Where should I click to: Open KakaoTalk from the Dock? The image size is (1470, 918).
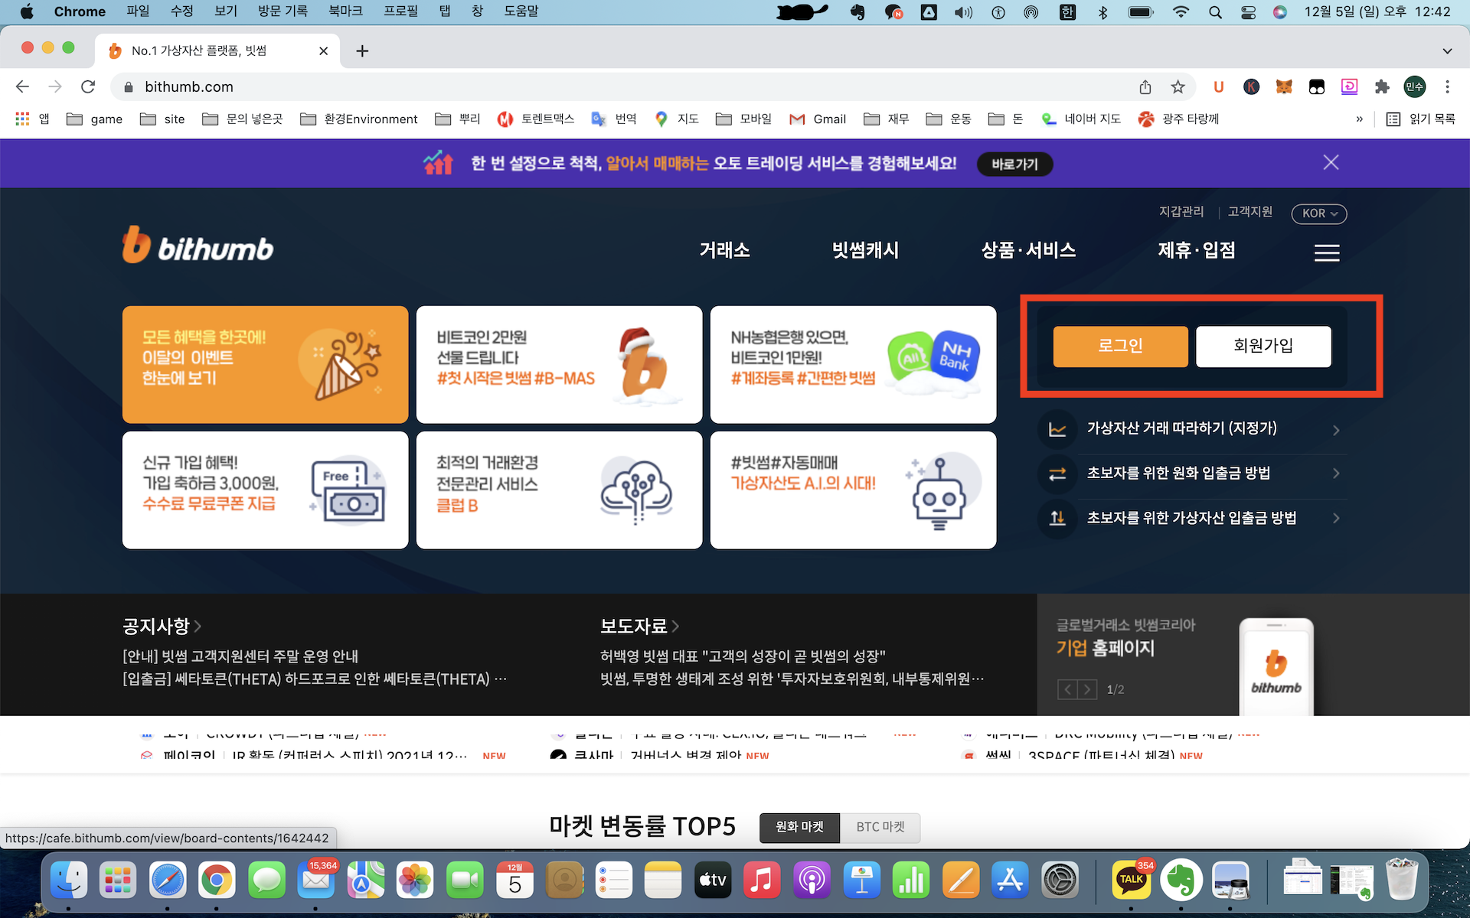point(1132,881)
